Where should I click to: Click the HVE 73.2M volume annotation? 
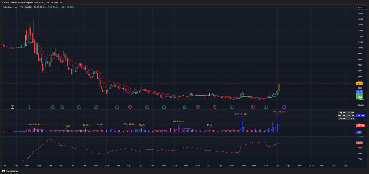click(x=241, y=114)
